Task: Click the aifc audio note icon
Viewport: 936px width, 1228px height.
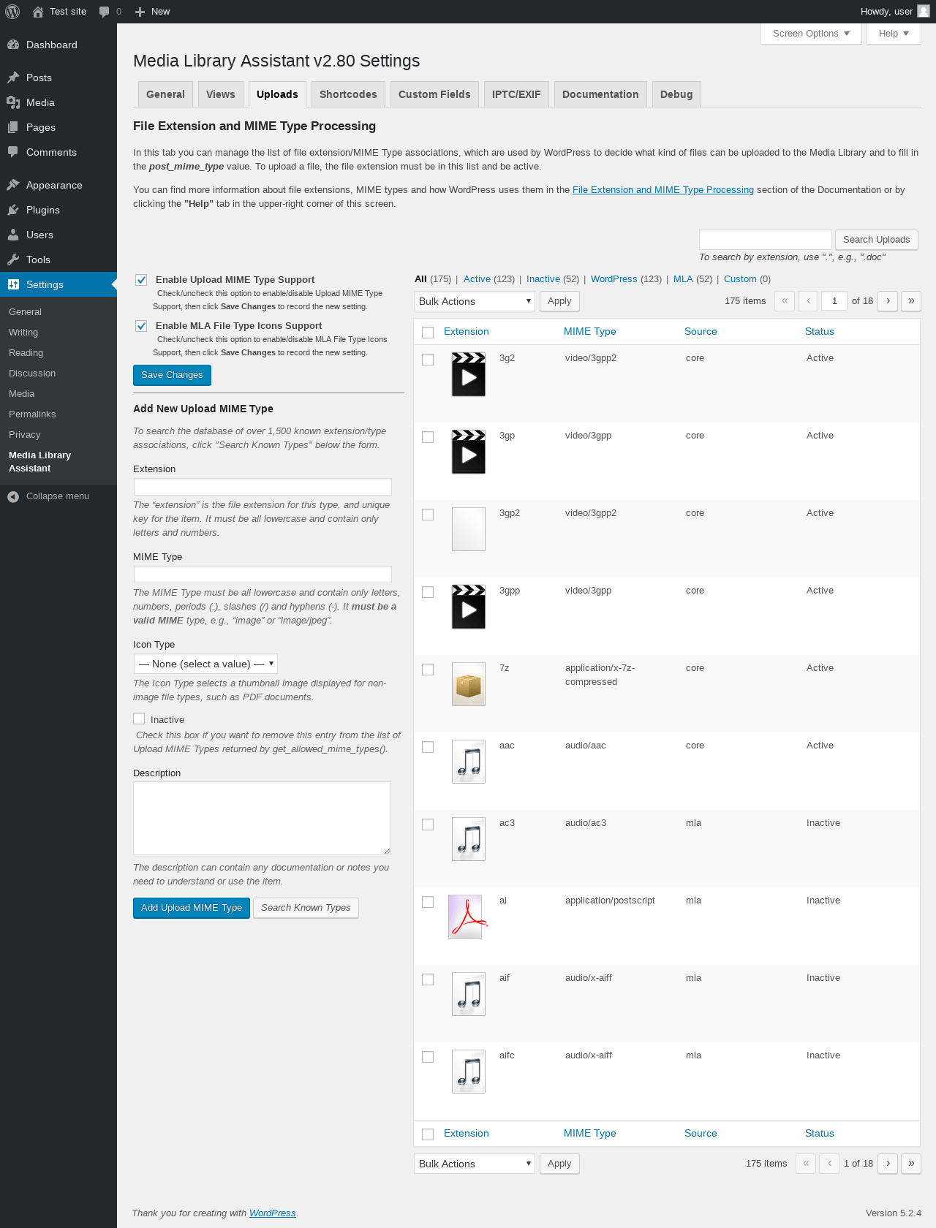Action: click(x=469, y=1072)
